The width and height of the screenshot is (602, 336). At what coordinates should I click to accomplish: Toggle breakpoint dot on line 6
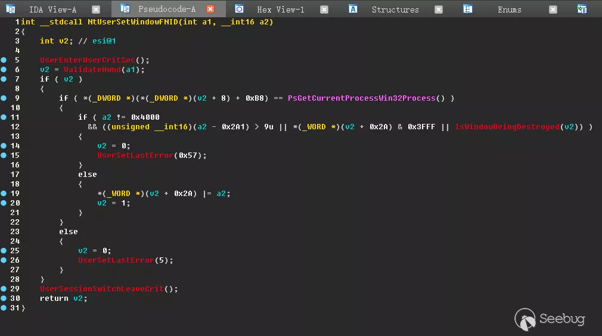coord(4,70)
